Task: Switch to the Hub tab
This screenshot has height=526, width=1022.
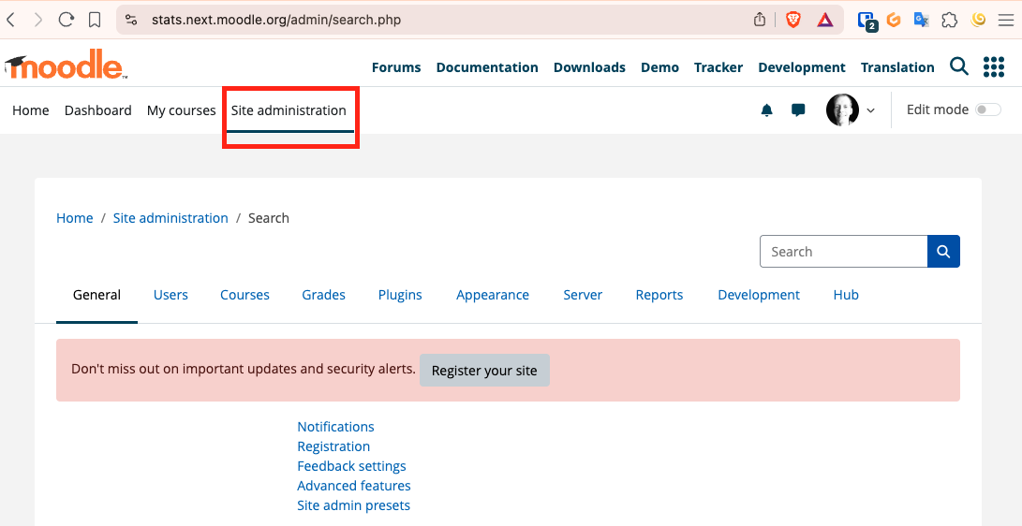Action: (846, 295)
